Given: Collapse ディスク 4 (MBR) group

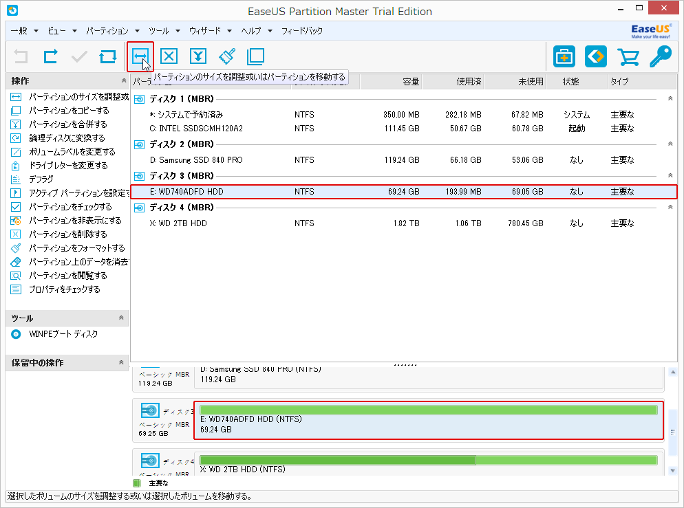Looking at the screenshot, I should pyautogui.click(x=670, y=208).
